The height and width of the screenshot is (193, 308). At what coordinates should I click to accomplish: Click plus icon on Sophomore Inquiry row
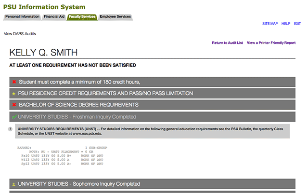[14, 184]
